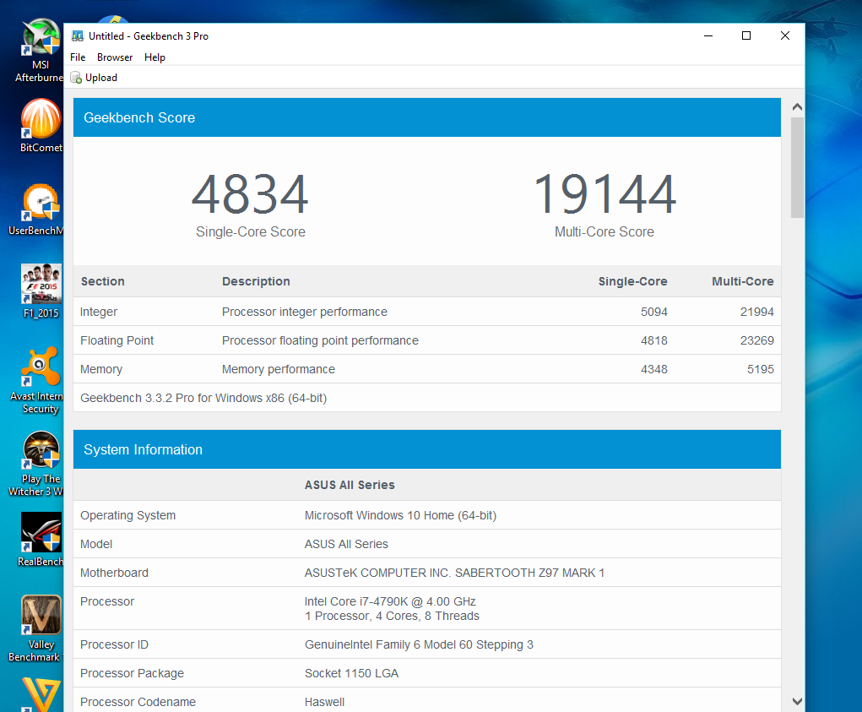Click the Microsoft Windows 10 Home value
Image resolution: width=862 pixels, height=712 pixels.
400,515
